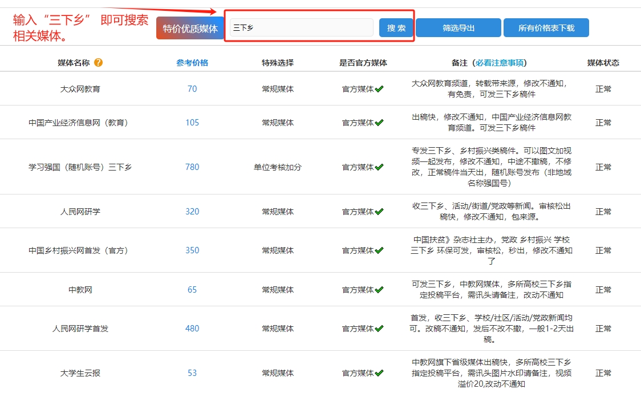
Task: Select media name 中国产业经济信息网（教育）
Action: pos(78,123)
